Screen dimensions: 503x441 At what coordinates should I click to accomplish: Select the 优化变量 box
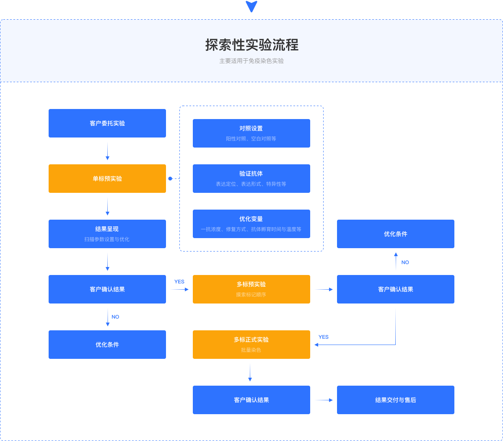pyautogui.click(x=251, y=224)
